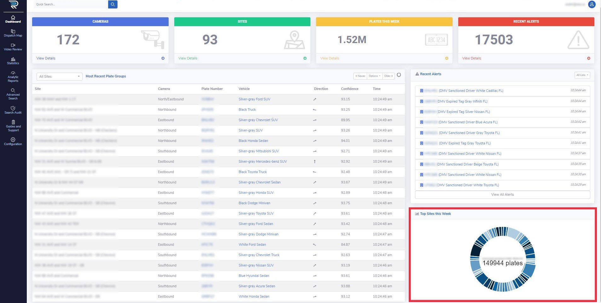
Task: Click the search magnifier button
Action: [113, 4]
